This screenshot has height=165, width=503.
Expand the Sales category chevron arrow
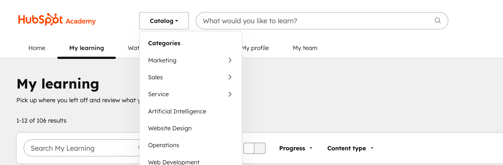(230, 77)
